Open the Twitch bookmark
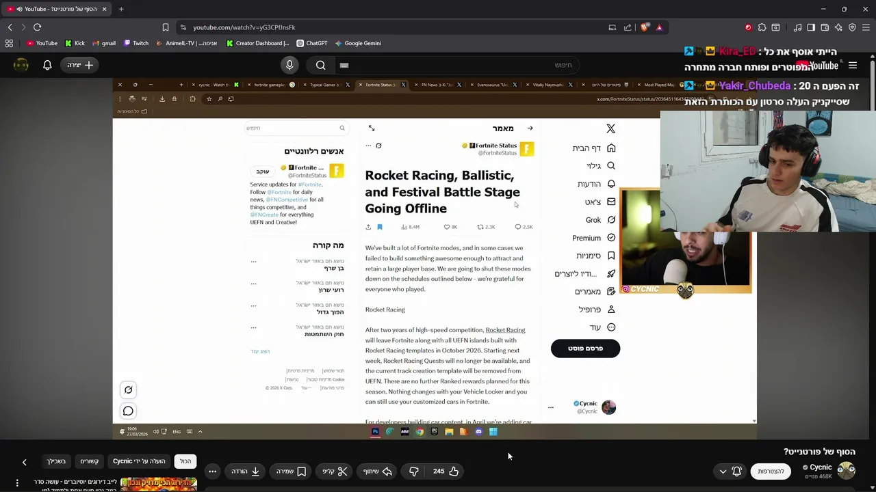 136,43
